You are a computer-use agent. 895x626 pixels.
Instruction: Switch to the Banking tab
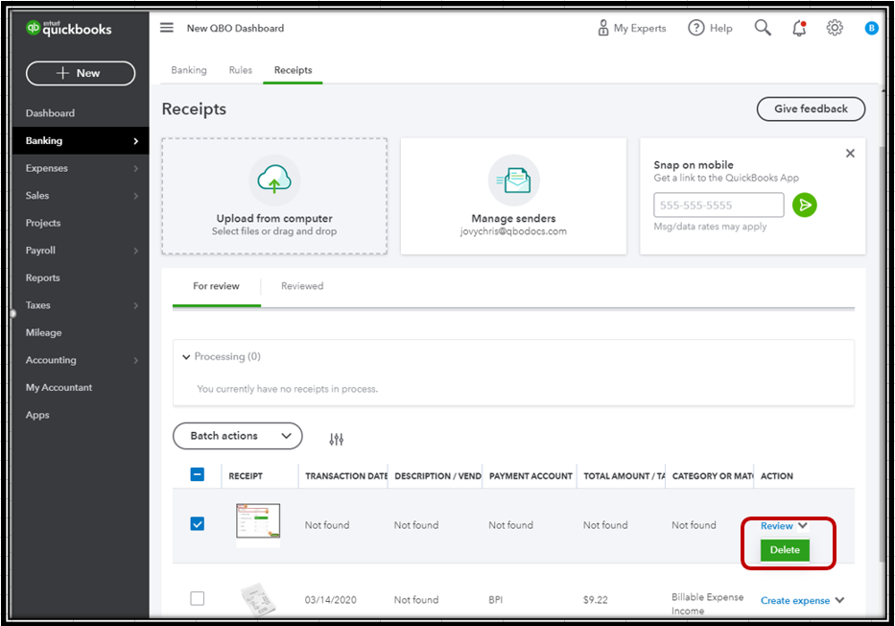pos(189,70)
